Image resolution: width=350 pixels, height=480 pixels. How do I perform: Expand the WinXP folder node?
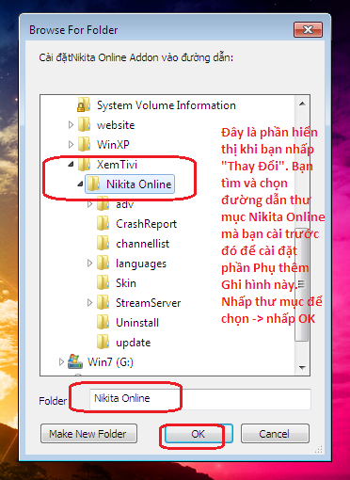coord(71,145)
